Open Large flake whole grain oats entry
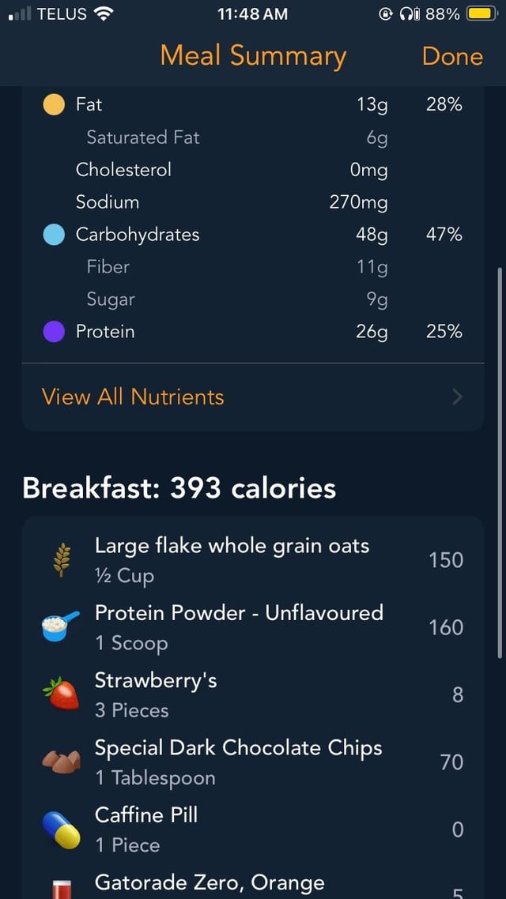This screenshot has height=899, width=506. (x=232, y=560)
